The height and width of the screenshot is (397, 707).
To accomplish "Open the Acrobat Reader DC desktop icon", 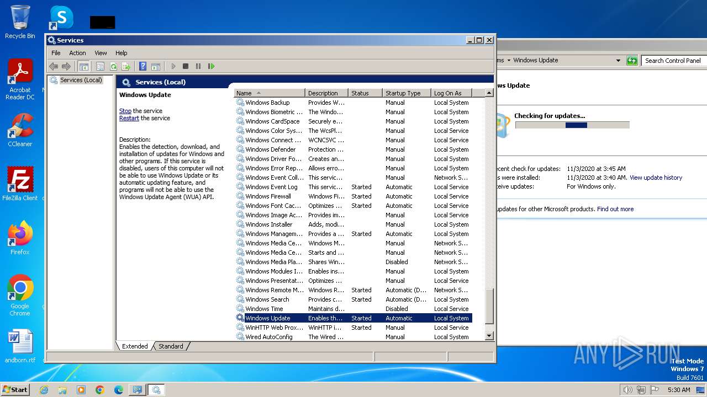I will click(20, 79).
